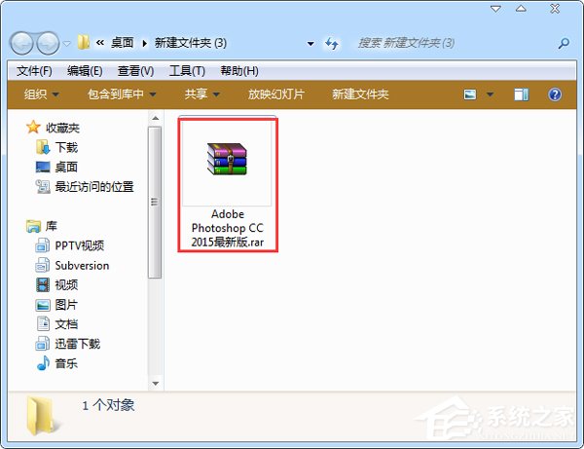Viewport: 584px width, 449px height.
Task: Click the navigation pane vertical scrollbar
Action: (x=153, y=202)
